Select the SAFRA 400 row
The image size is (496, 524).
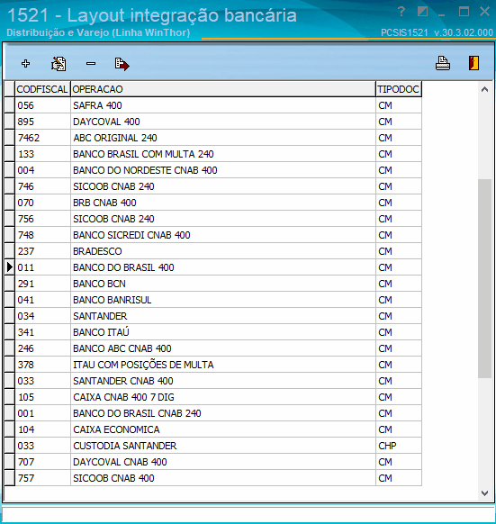213,105
